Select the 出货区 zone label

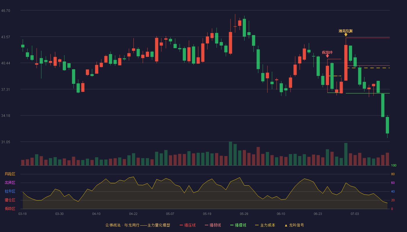click(10, 183)
